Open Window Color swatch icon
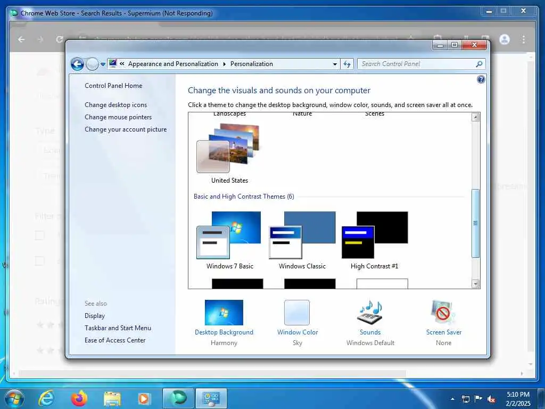The image size is (545, 409). pyautogui.click(x=297, y=313)
